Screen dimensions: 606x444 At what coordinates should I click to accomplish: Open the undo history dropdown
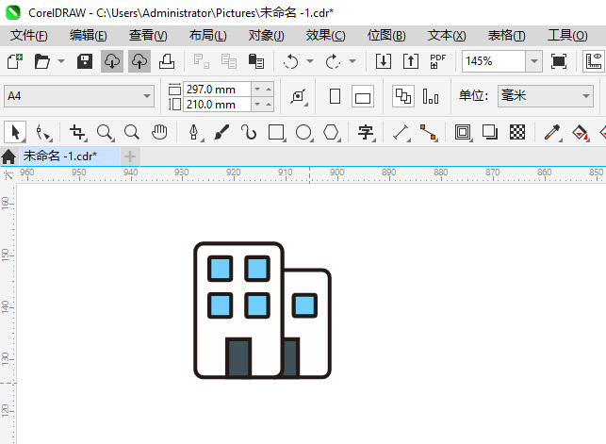coord(310,61)
